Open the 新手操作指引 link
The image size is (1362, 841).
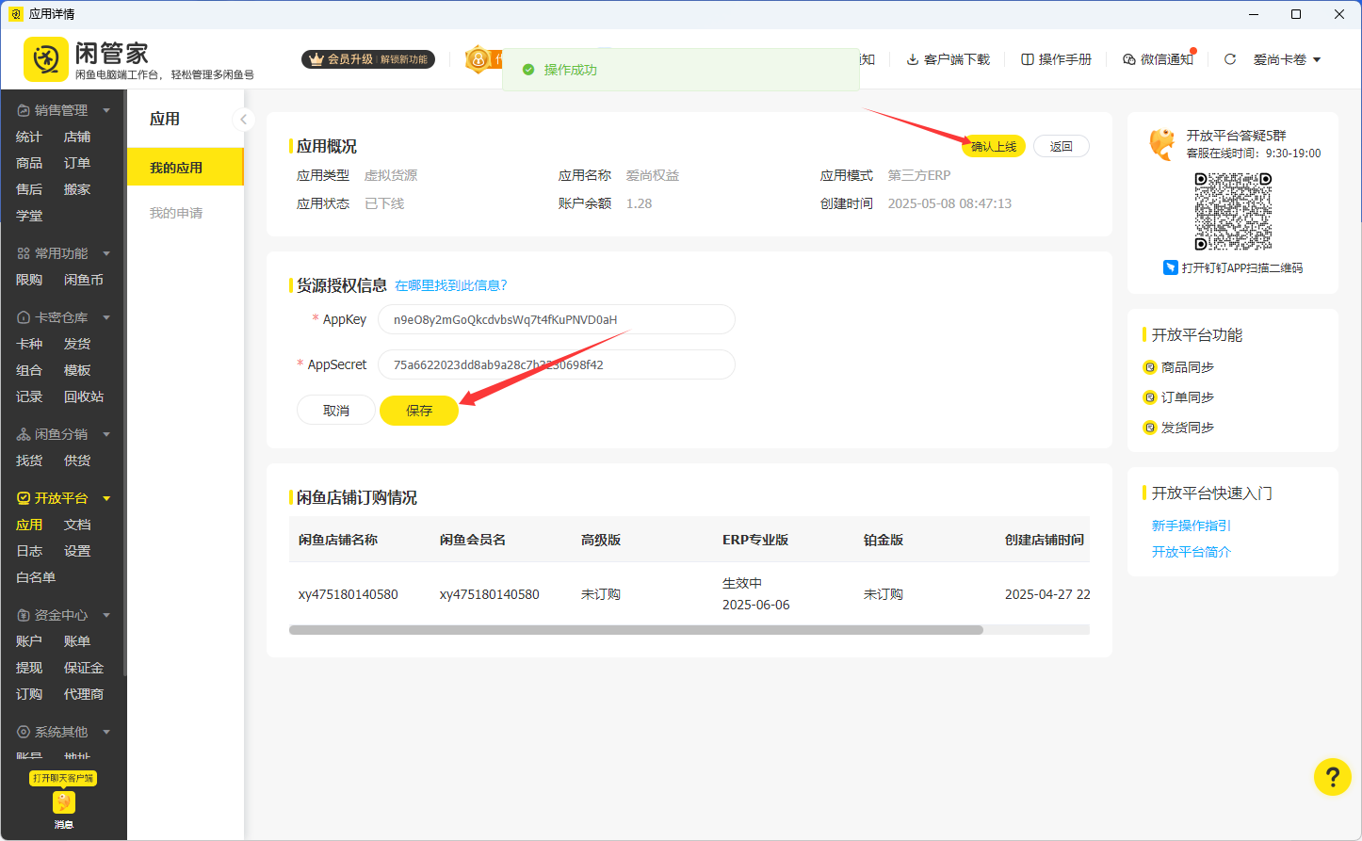click(x=1191, y=526)
